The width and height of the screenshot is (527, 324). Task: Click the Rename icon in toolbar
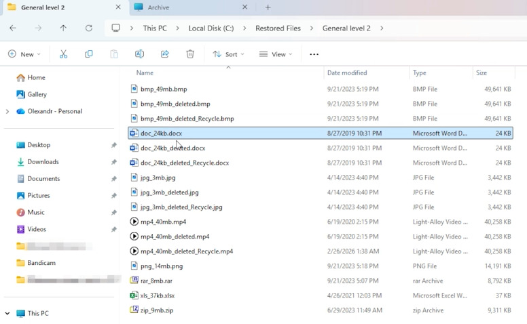pos(139,54)
